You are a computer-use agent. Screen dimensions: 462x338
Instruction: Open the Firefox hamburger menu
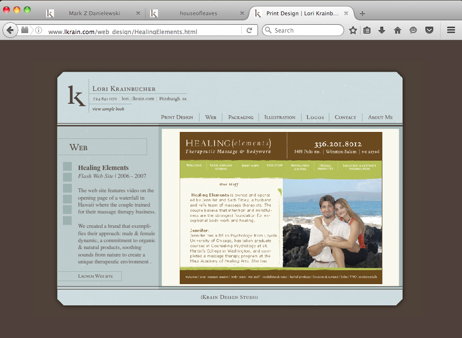coord(451,31)
